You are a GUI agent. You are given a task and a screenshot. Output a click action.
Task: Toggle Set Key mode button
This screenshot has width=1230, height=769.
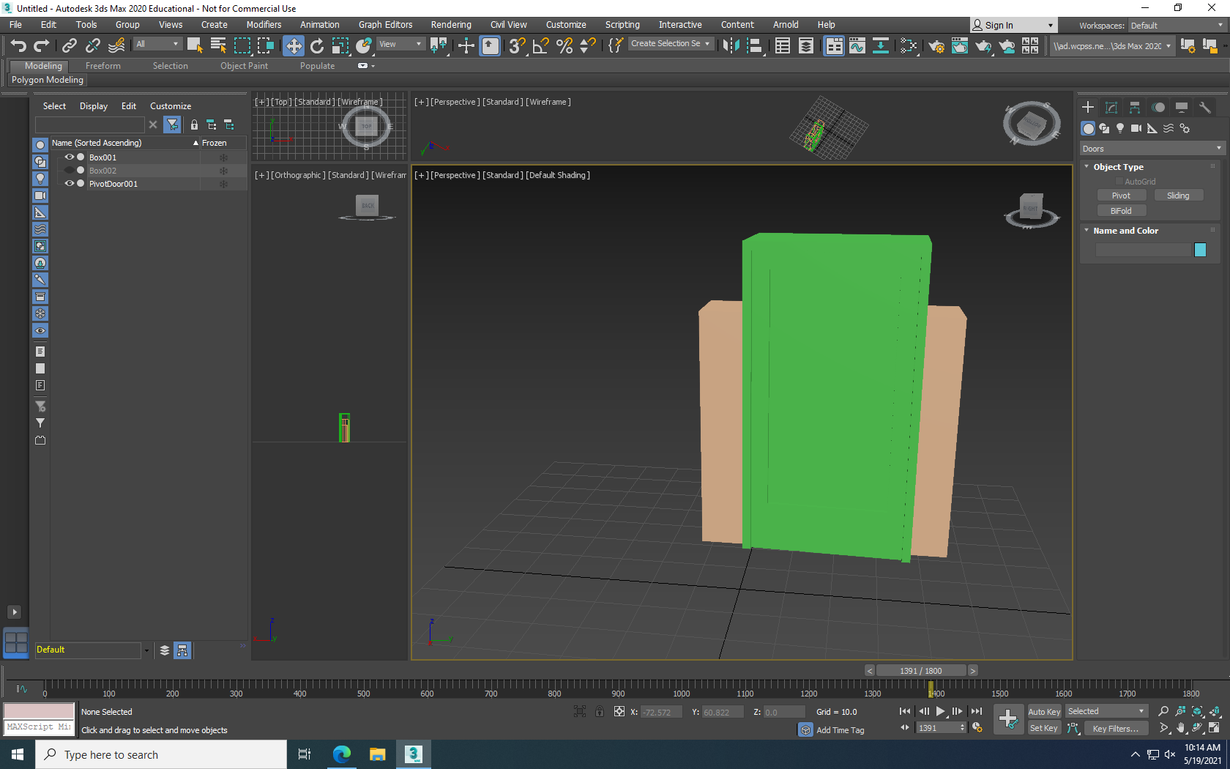1044,728
